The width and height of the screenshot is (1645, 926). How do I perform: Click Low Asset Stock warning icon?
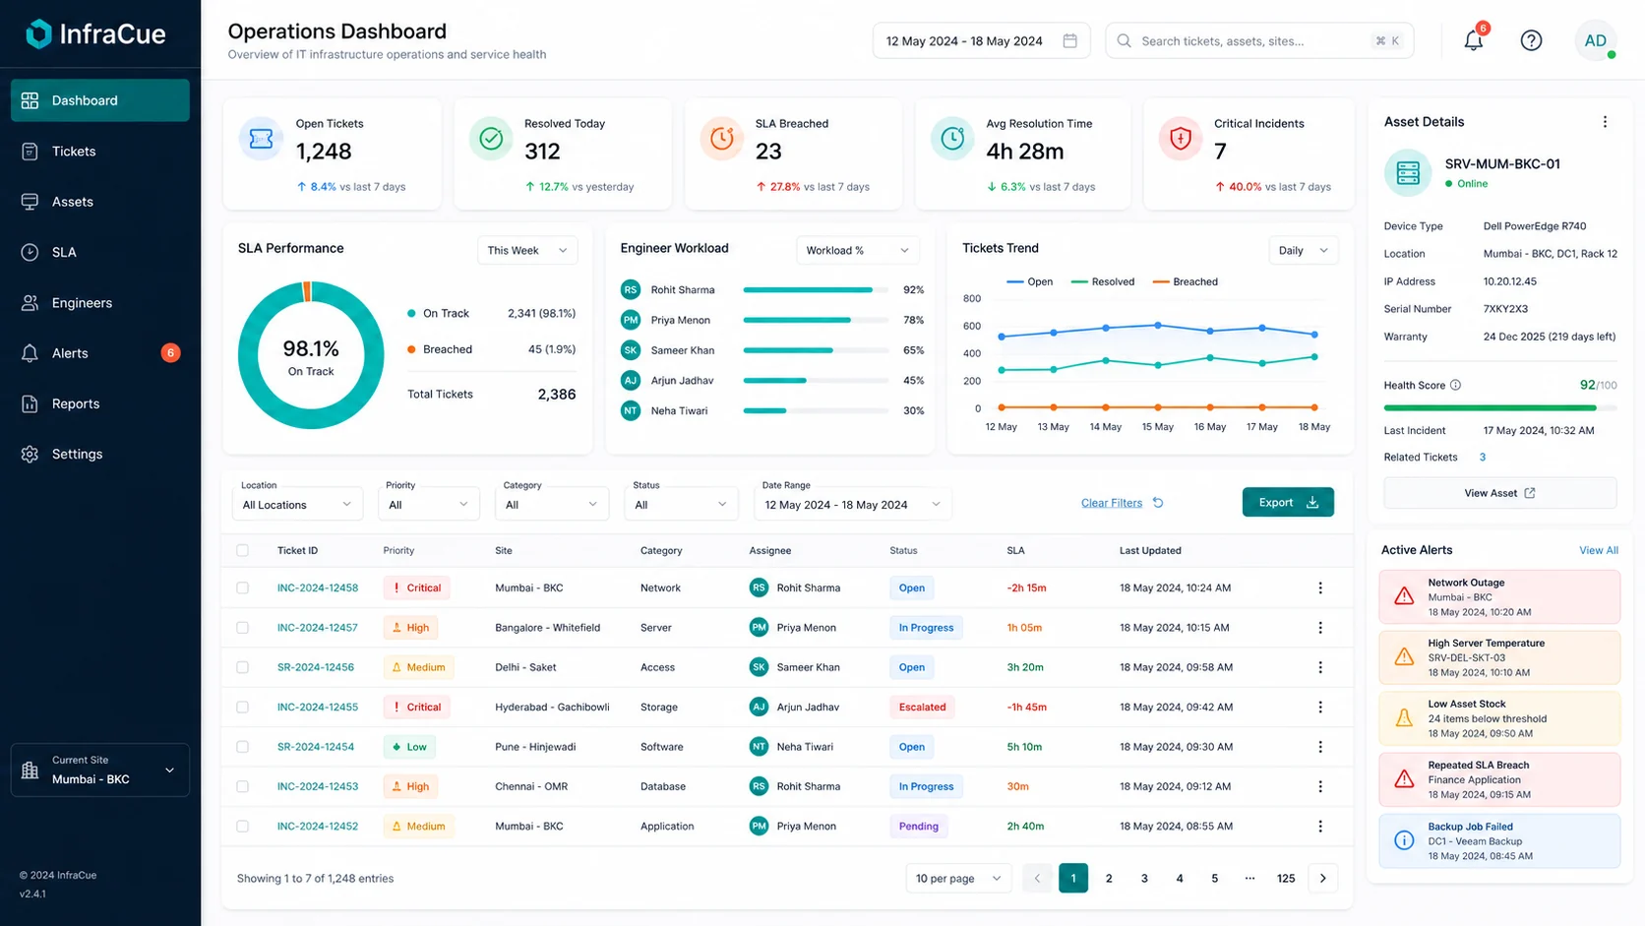coord(1404,718)
